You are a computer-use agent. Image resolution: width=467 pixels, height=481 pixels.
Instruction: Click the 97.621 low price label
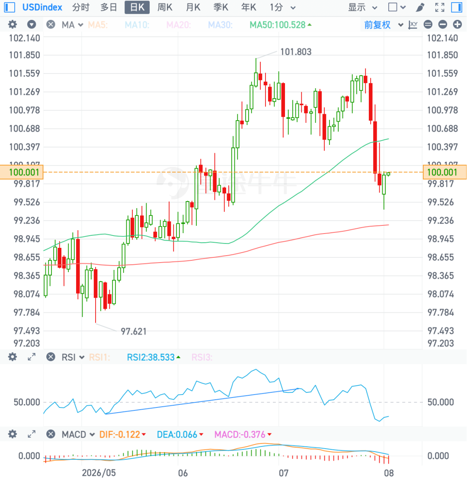click(133, 332)
